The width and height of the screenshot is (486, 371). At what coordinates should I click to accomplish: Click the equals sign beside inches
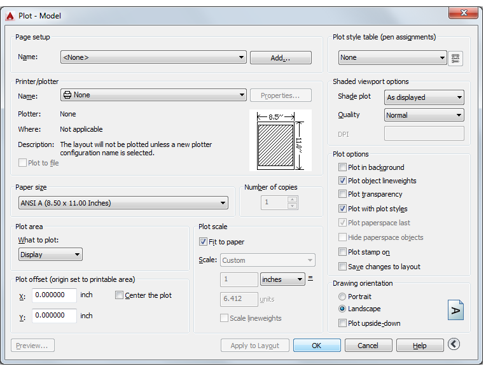point(310,278)
